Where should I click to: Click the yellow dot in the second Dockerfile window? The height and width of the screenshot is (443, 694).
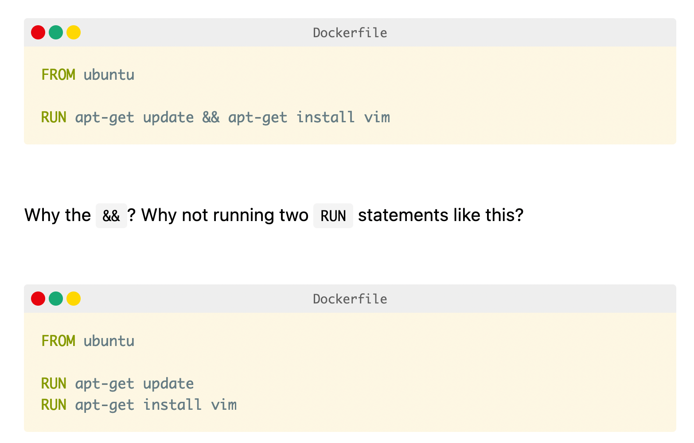click(x=74, y=299)
